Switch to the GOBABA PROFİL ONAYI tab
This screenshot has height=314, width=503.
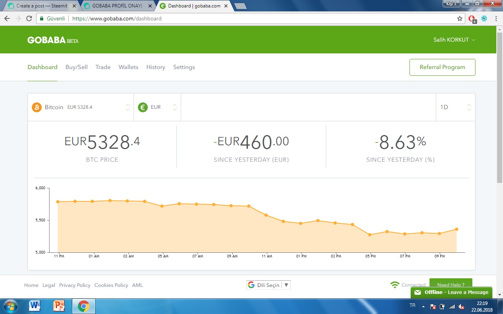click(118, 6)
